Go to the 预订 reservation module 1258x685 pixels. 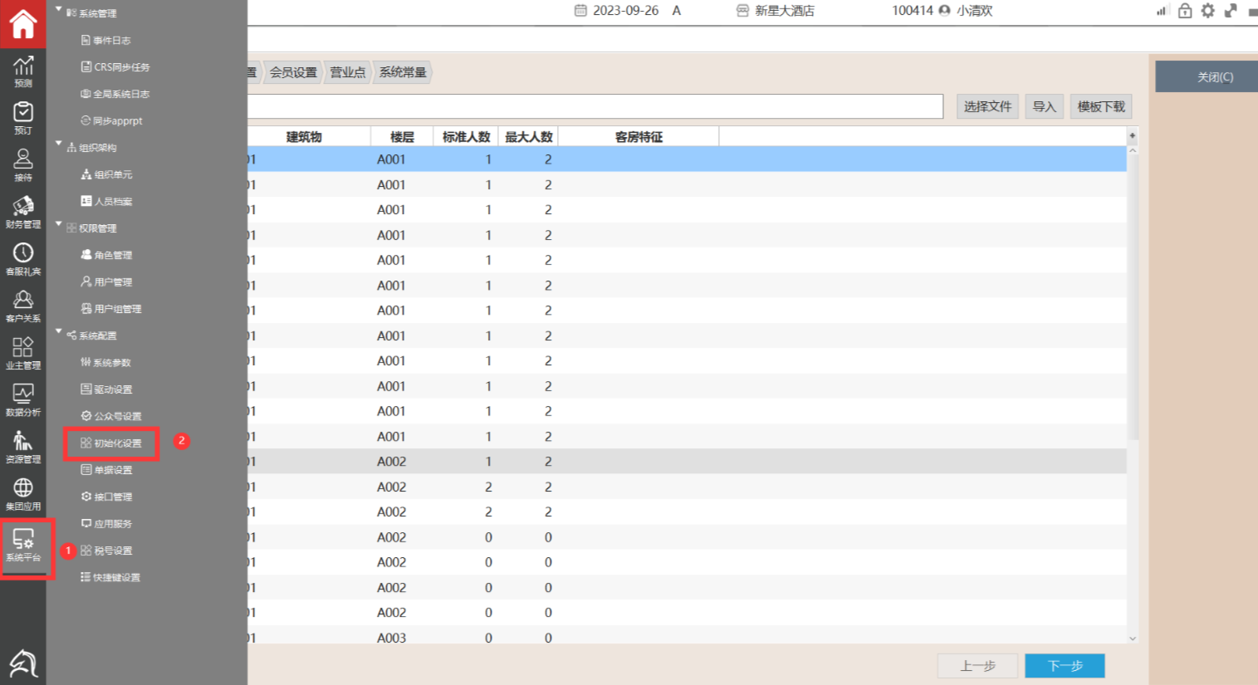(x=22, y=117)
